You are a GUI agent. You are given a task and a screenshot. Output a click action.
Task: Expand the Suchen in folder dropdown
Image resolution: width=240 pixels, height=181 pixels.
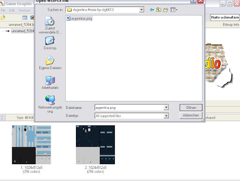[142, 10]
